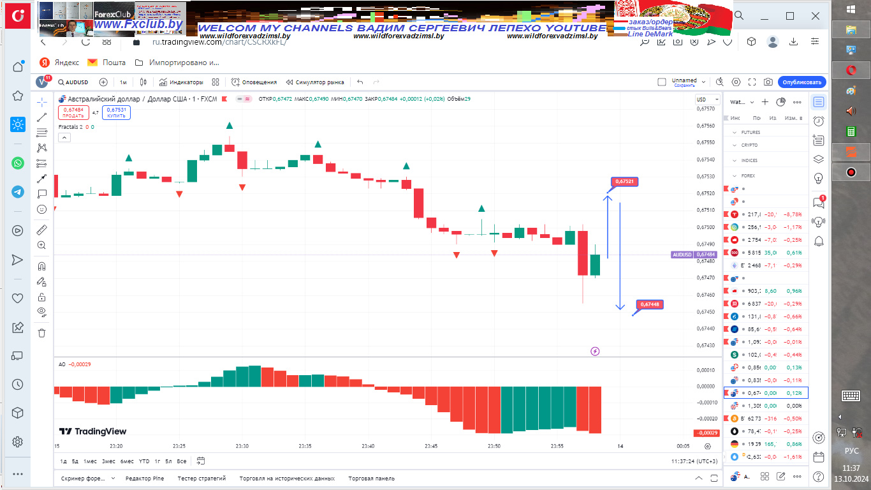Open the Fibonacci retracement tools

pos(42,133)
